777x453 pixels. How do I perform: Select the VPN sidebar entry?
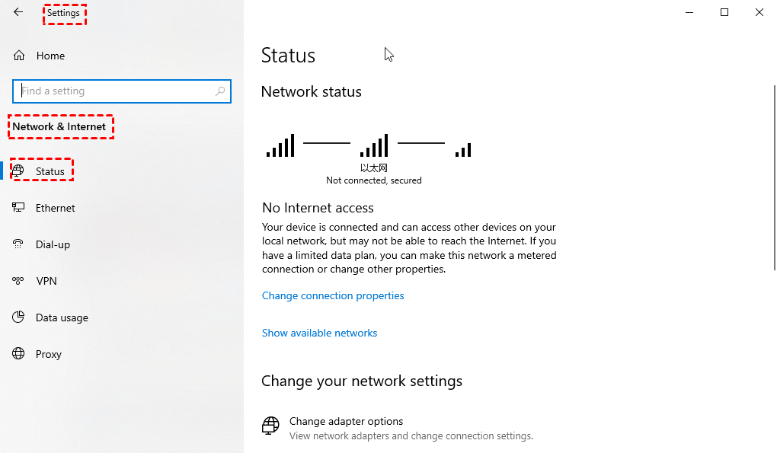pyautogui.click(x=46, y=281)
